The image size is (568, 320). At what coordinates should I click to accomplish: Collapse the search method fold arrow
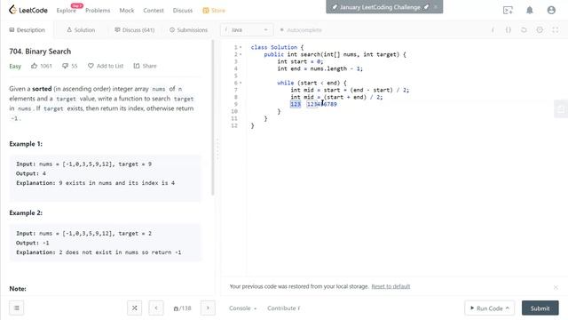pyautogui.click(x=241, y=54)
